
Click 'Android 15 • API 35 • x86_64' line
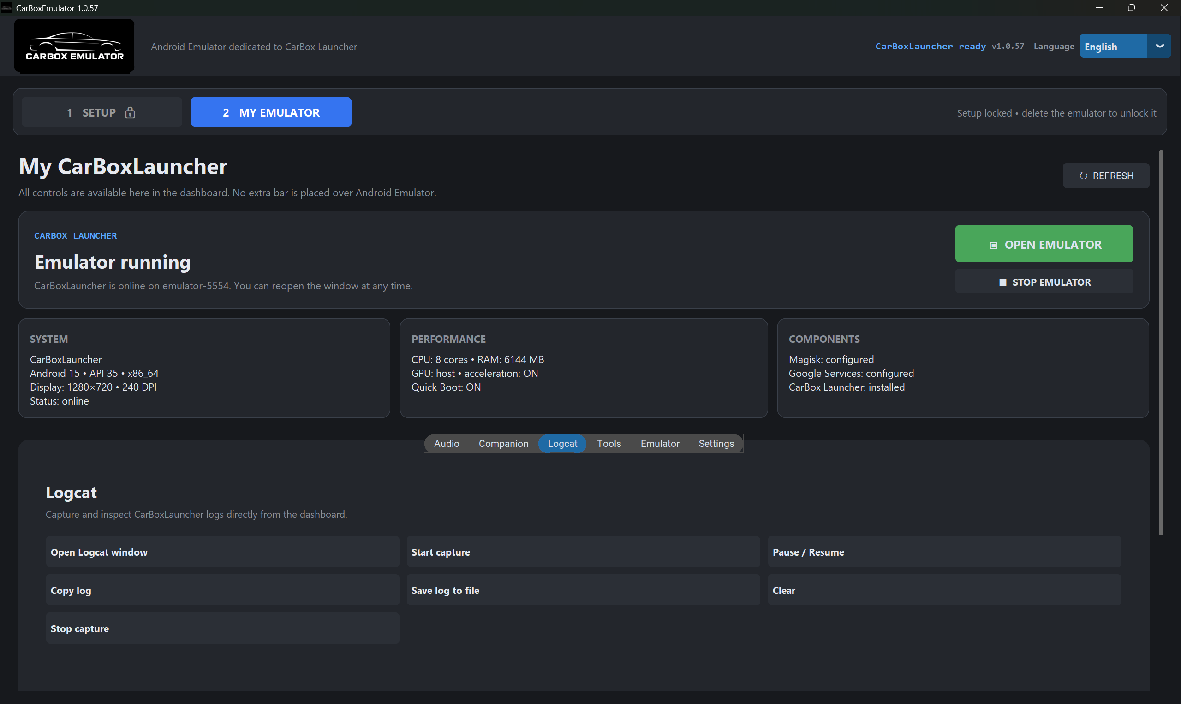click(94, 373)
